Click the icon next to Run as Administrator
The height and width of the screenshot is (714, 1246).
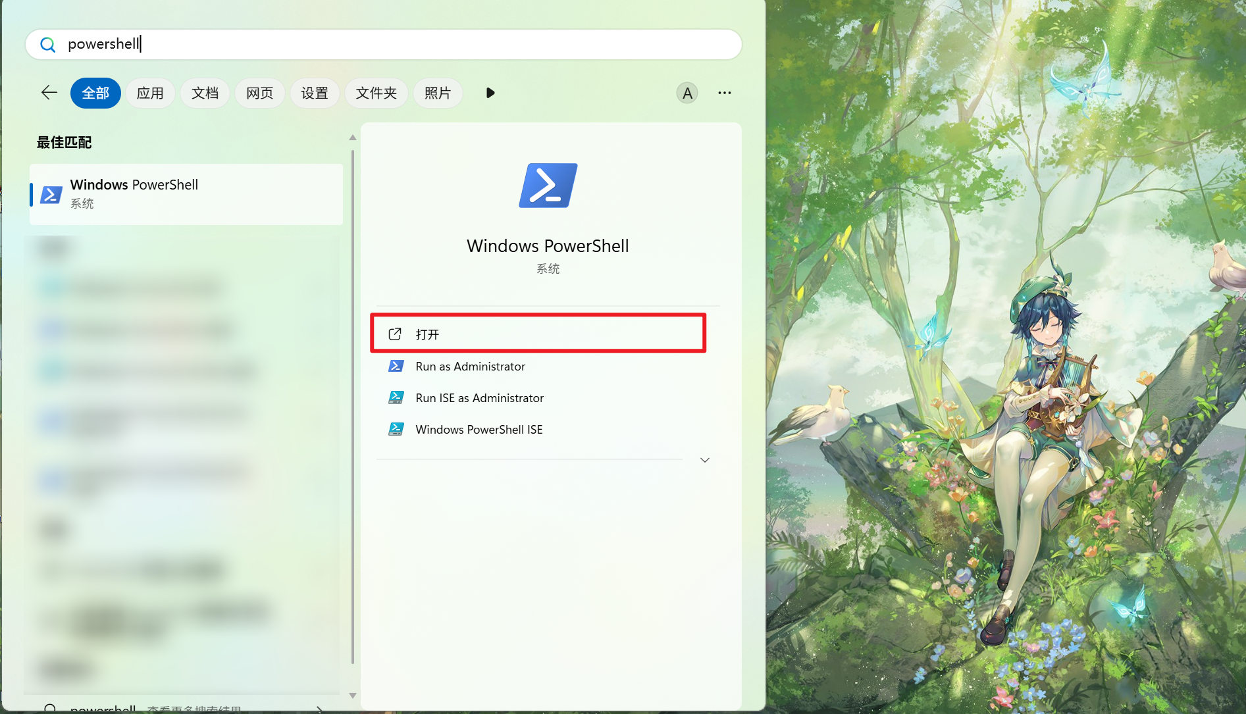[396, 366]
